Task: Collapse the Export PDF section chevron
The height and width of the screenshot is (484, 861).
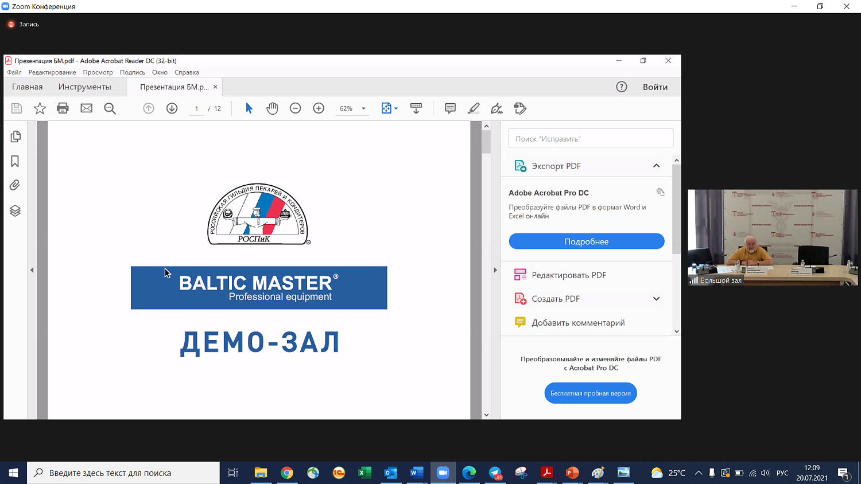Action: pos(656,166)
